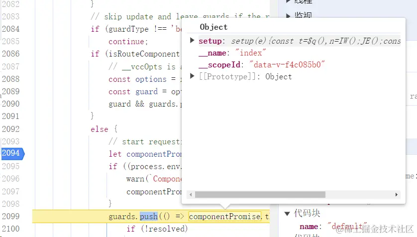The width and height of the screenshot is (417, 237).
Task: Click isRouteComponent on line 2086
Action: pos(144,54)
